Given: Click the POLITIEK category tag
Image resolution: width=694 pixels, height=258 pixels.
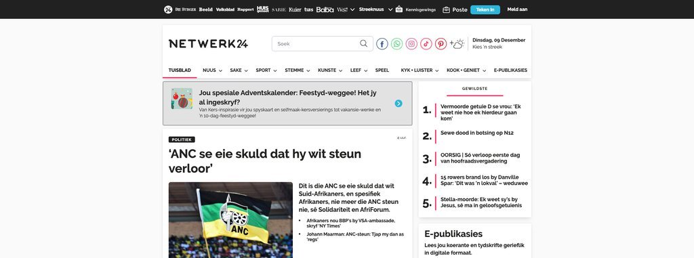Looking at the screenshot, I should 182,139.
